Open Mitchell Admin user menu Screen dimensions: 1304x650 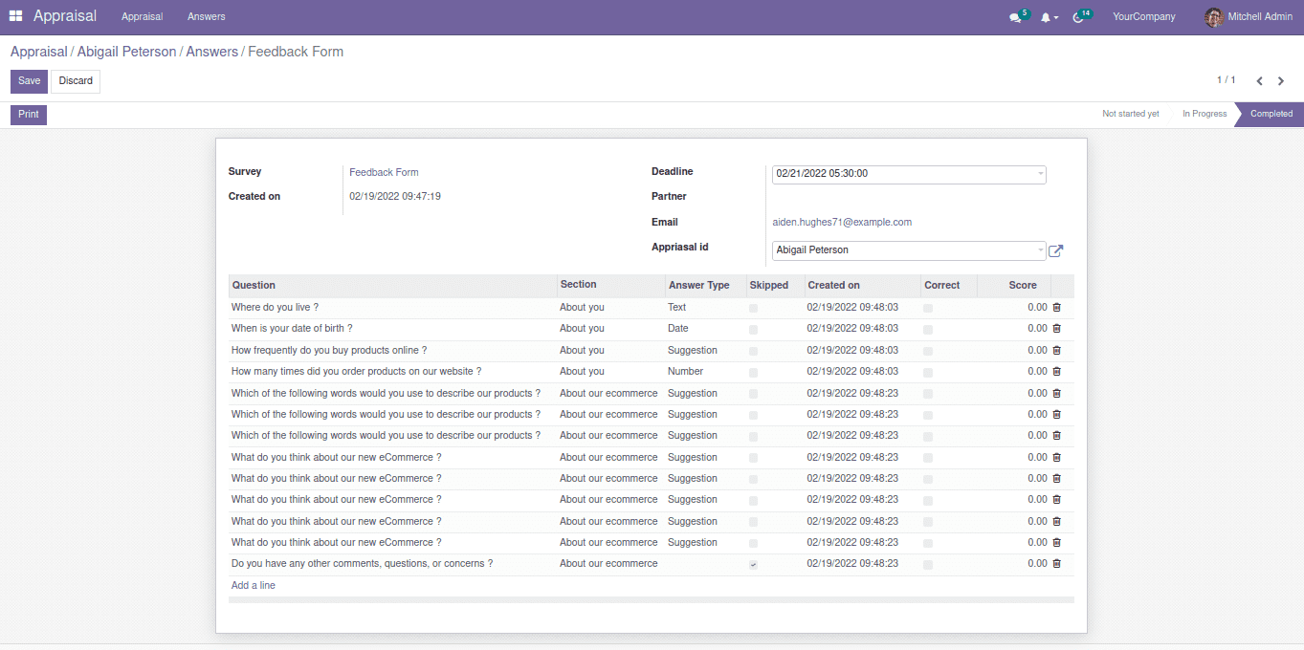(1249, 16)
